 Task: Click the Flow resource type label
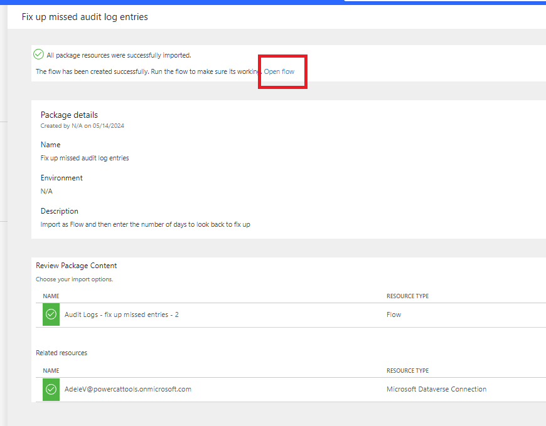pos(393,314)
